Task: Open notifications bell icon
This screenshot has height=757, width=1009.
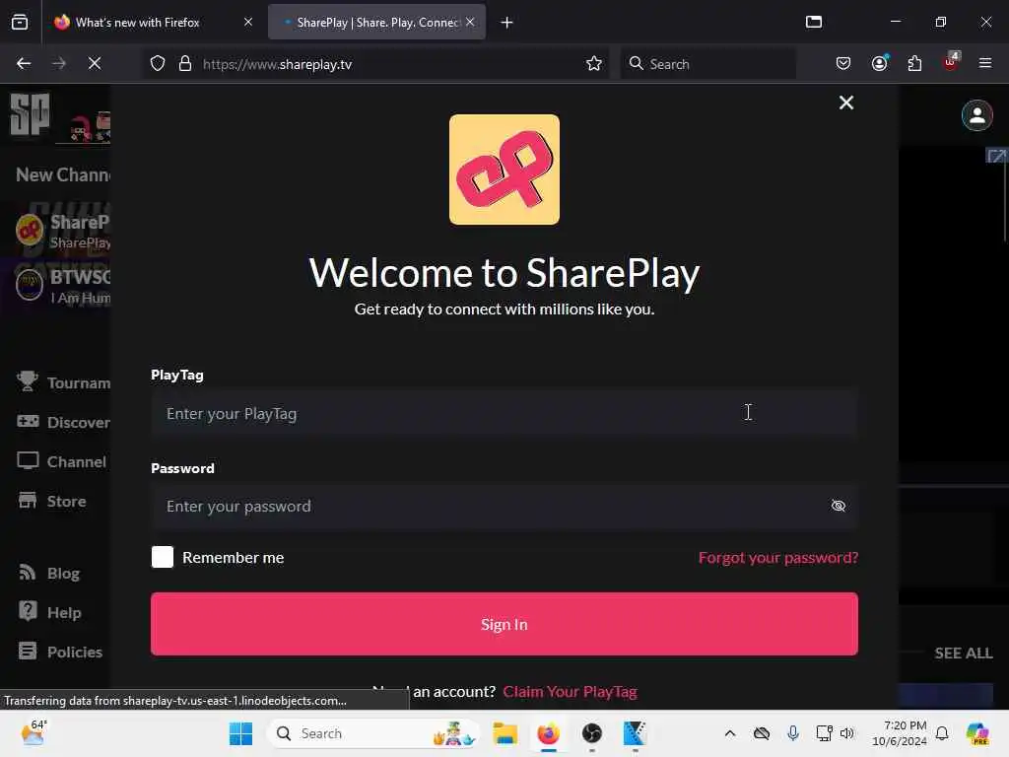Action: [942, 733]
